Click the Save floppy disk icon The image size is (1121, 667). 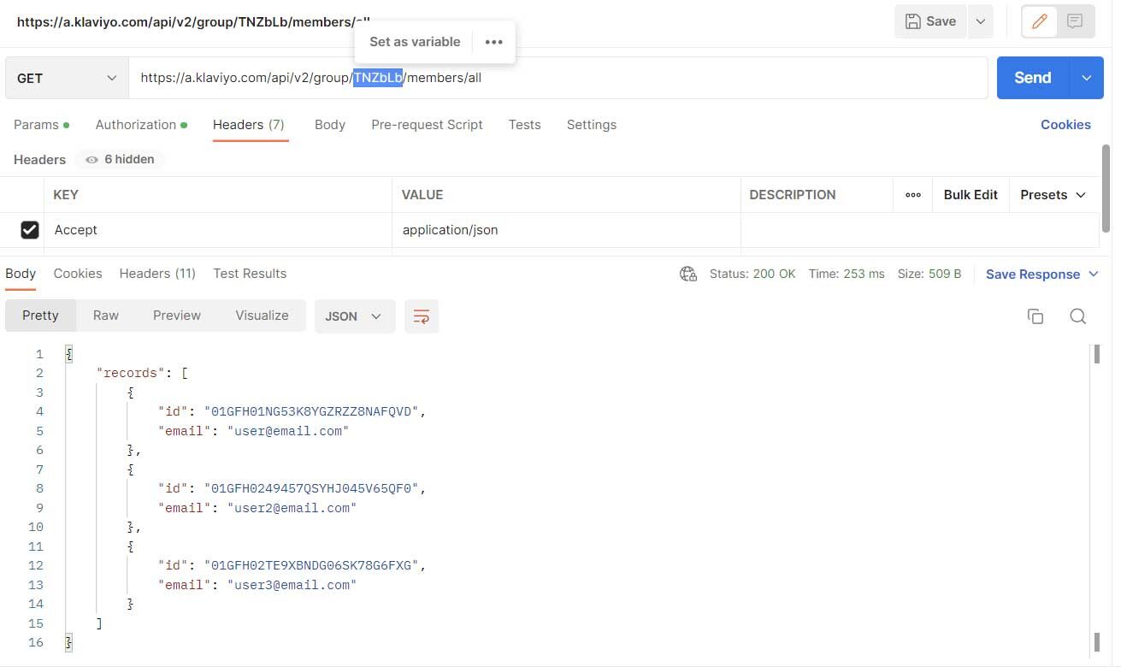913,21
